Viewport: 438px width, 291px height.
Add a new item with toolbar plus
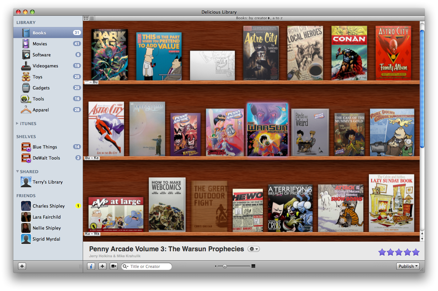[102, 266]
